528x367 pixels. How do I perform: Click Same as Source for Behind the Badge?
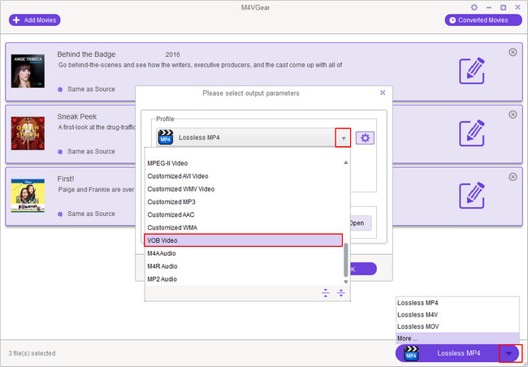[x=91, y=89]
